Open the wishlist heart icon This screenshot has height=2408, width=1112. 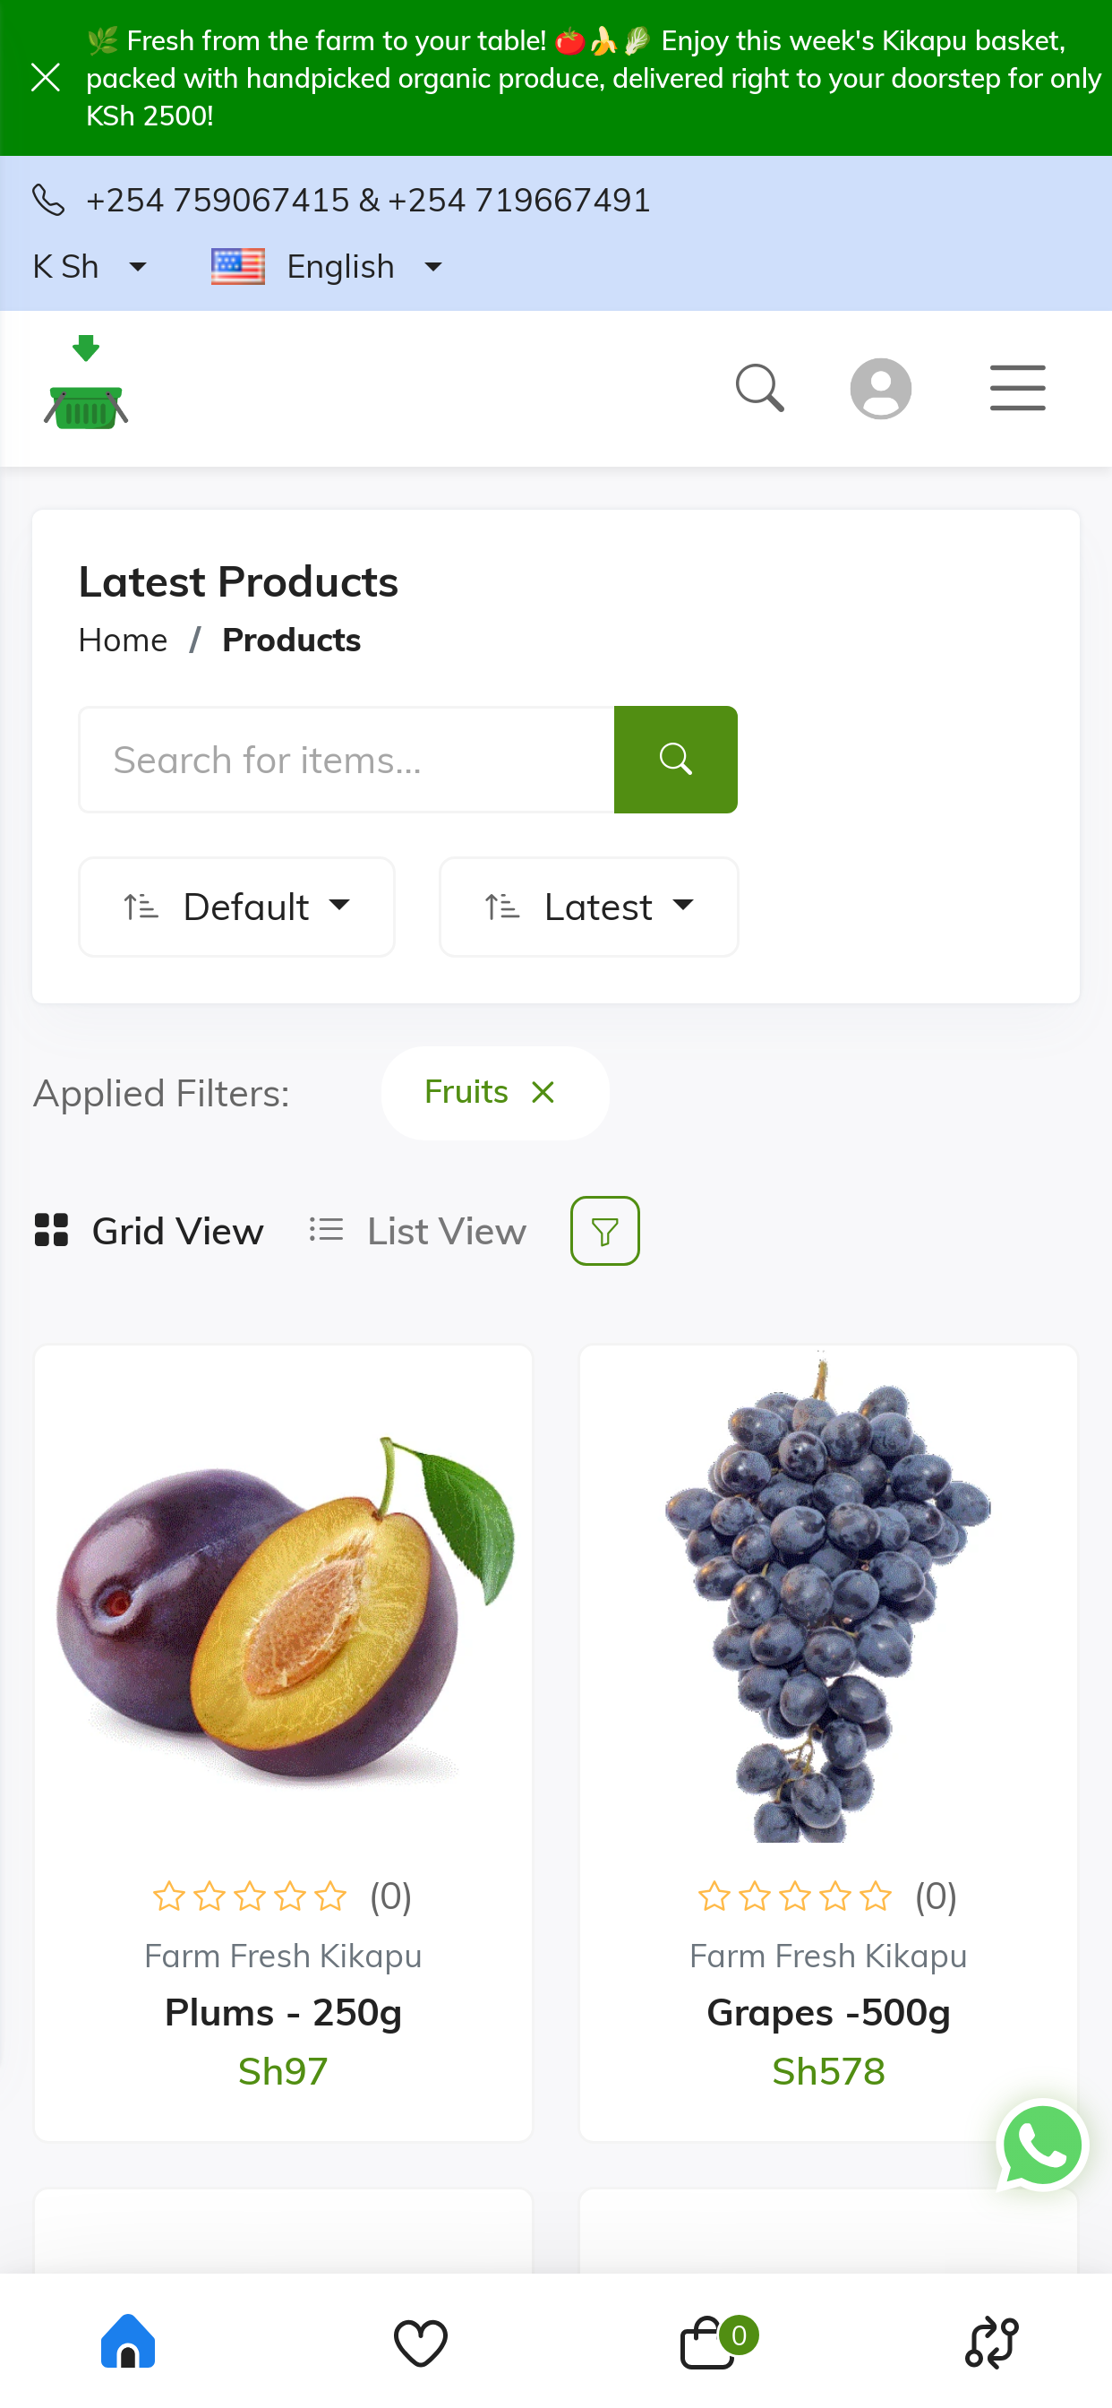421,2342
